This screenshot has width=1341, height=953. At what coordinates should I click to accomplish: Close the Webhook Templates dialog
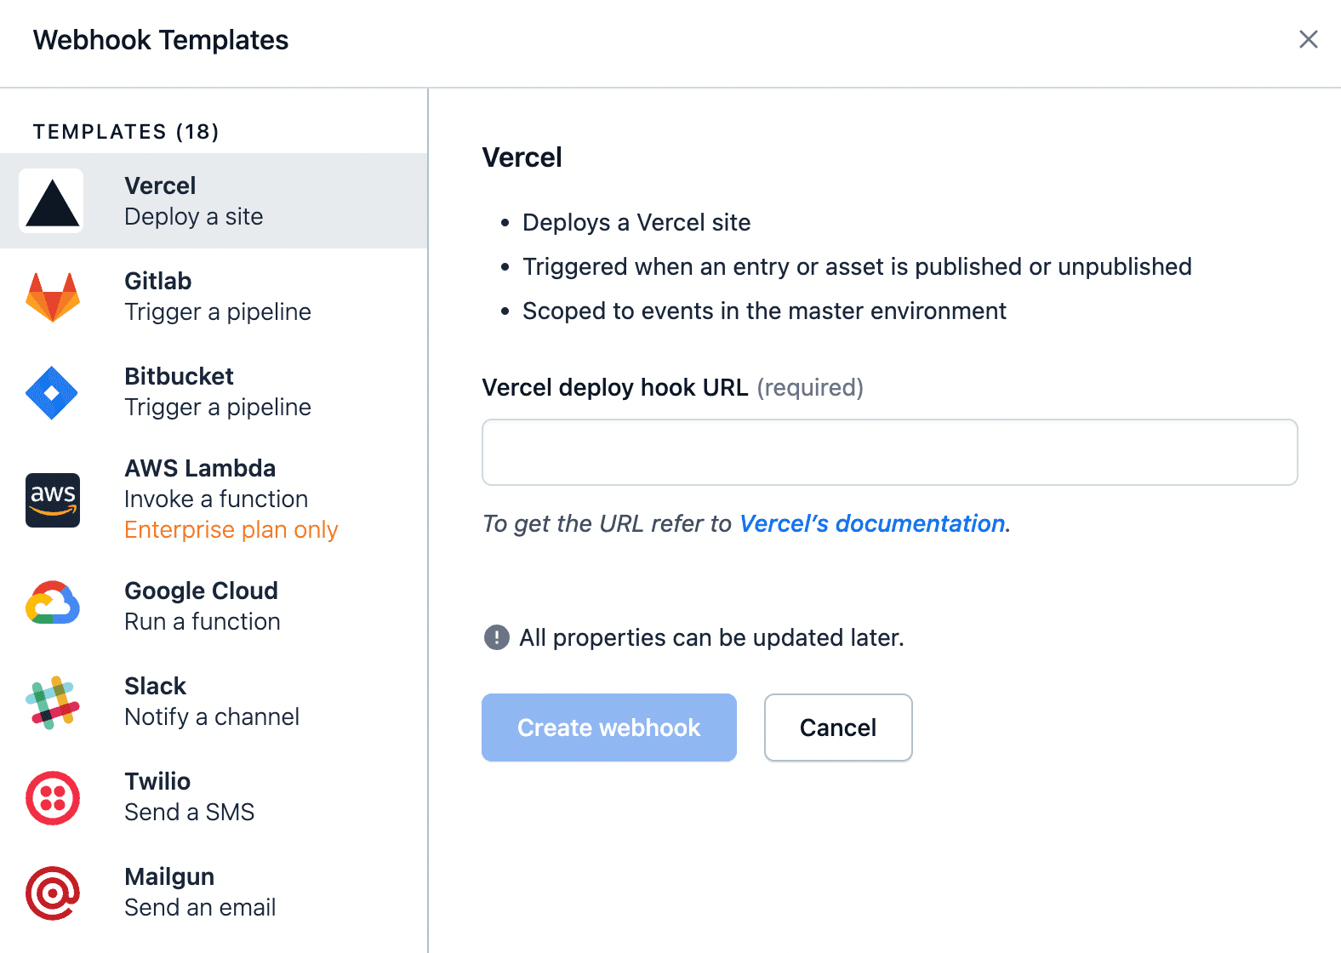click(x=1308, y=39)
